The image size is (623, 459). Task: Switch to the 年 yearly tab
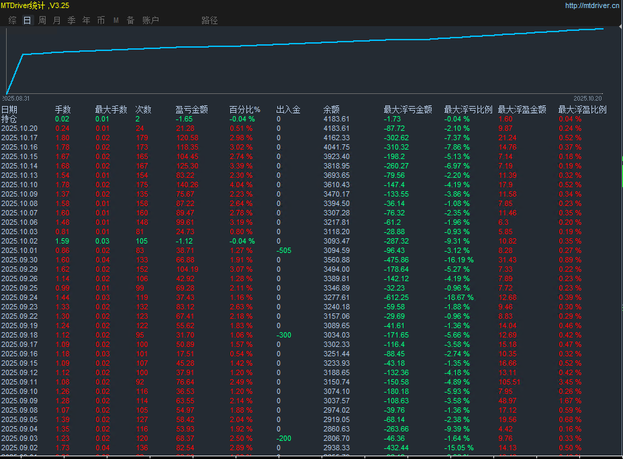(x=86, y=20)
